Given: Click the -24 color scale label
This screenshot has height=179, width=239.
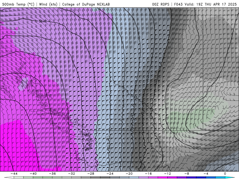Looking at the screenshot, I should click(110, 174).
